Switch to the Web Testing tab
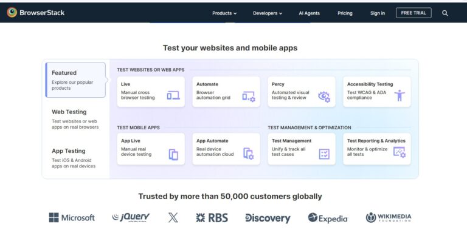The height and width of the screenshot is (230, 467). tap(75, 119)
